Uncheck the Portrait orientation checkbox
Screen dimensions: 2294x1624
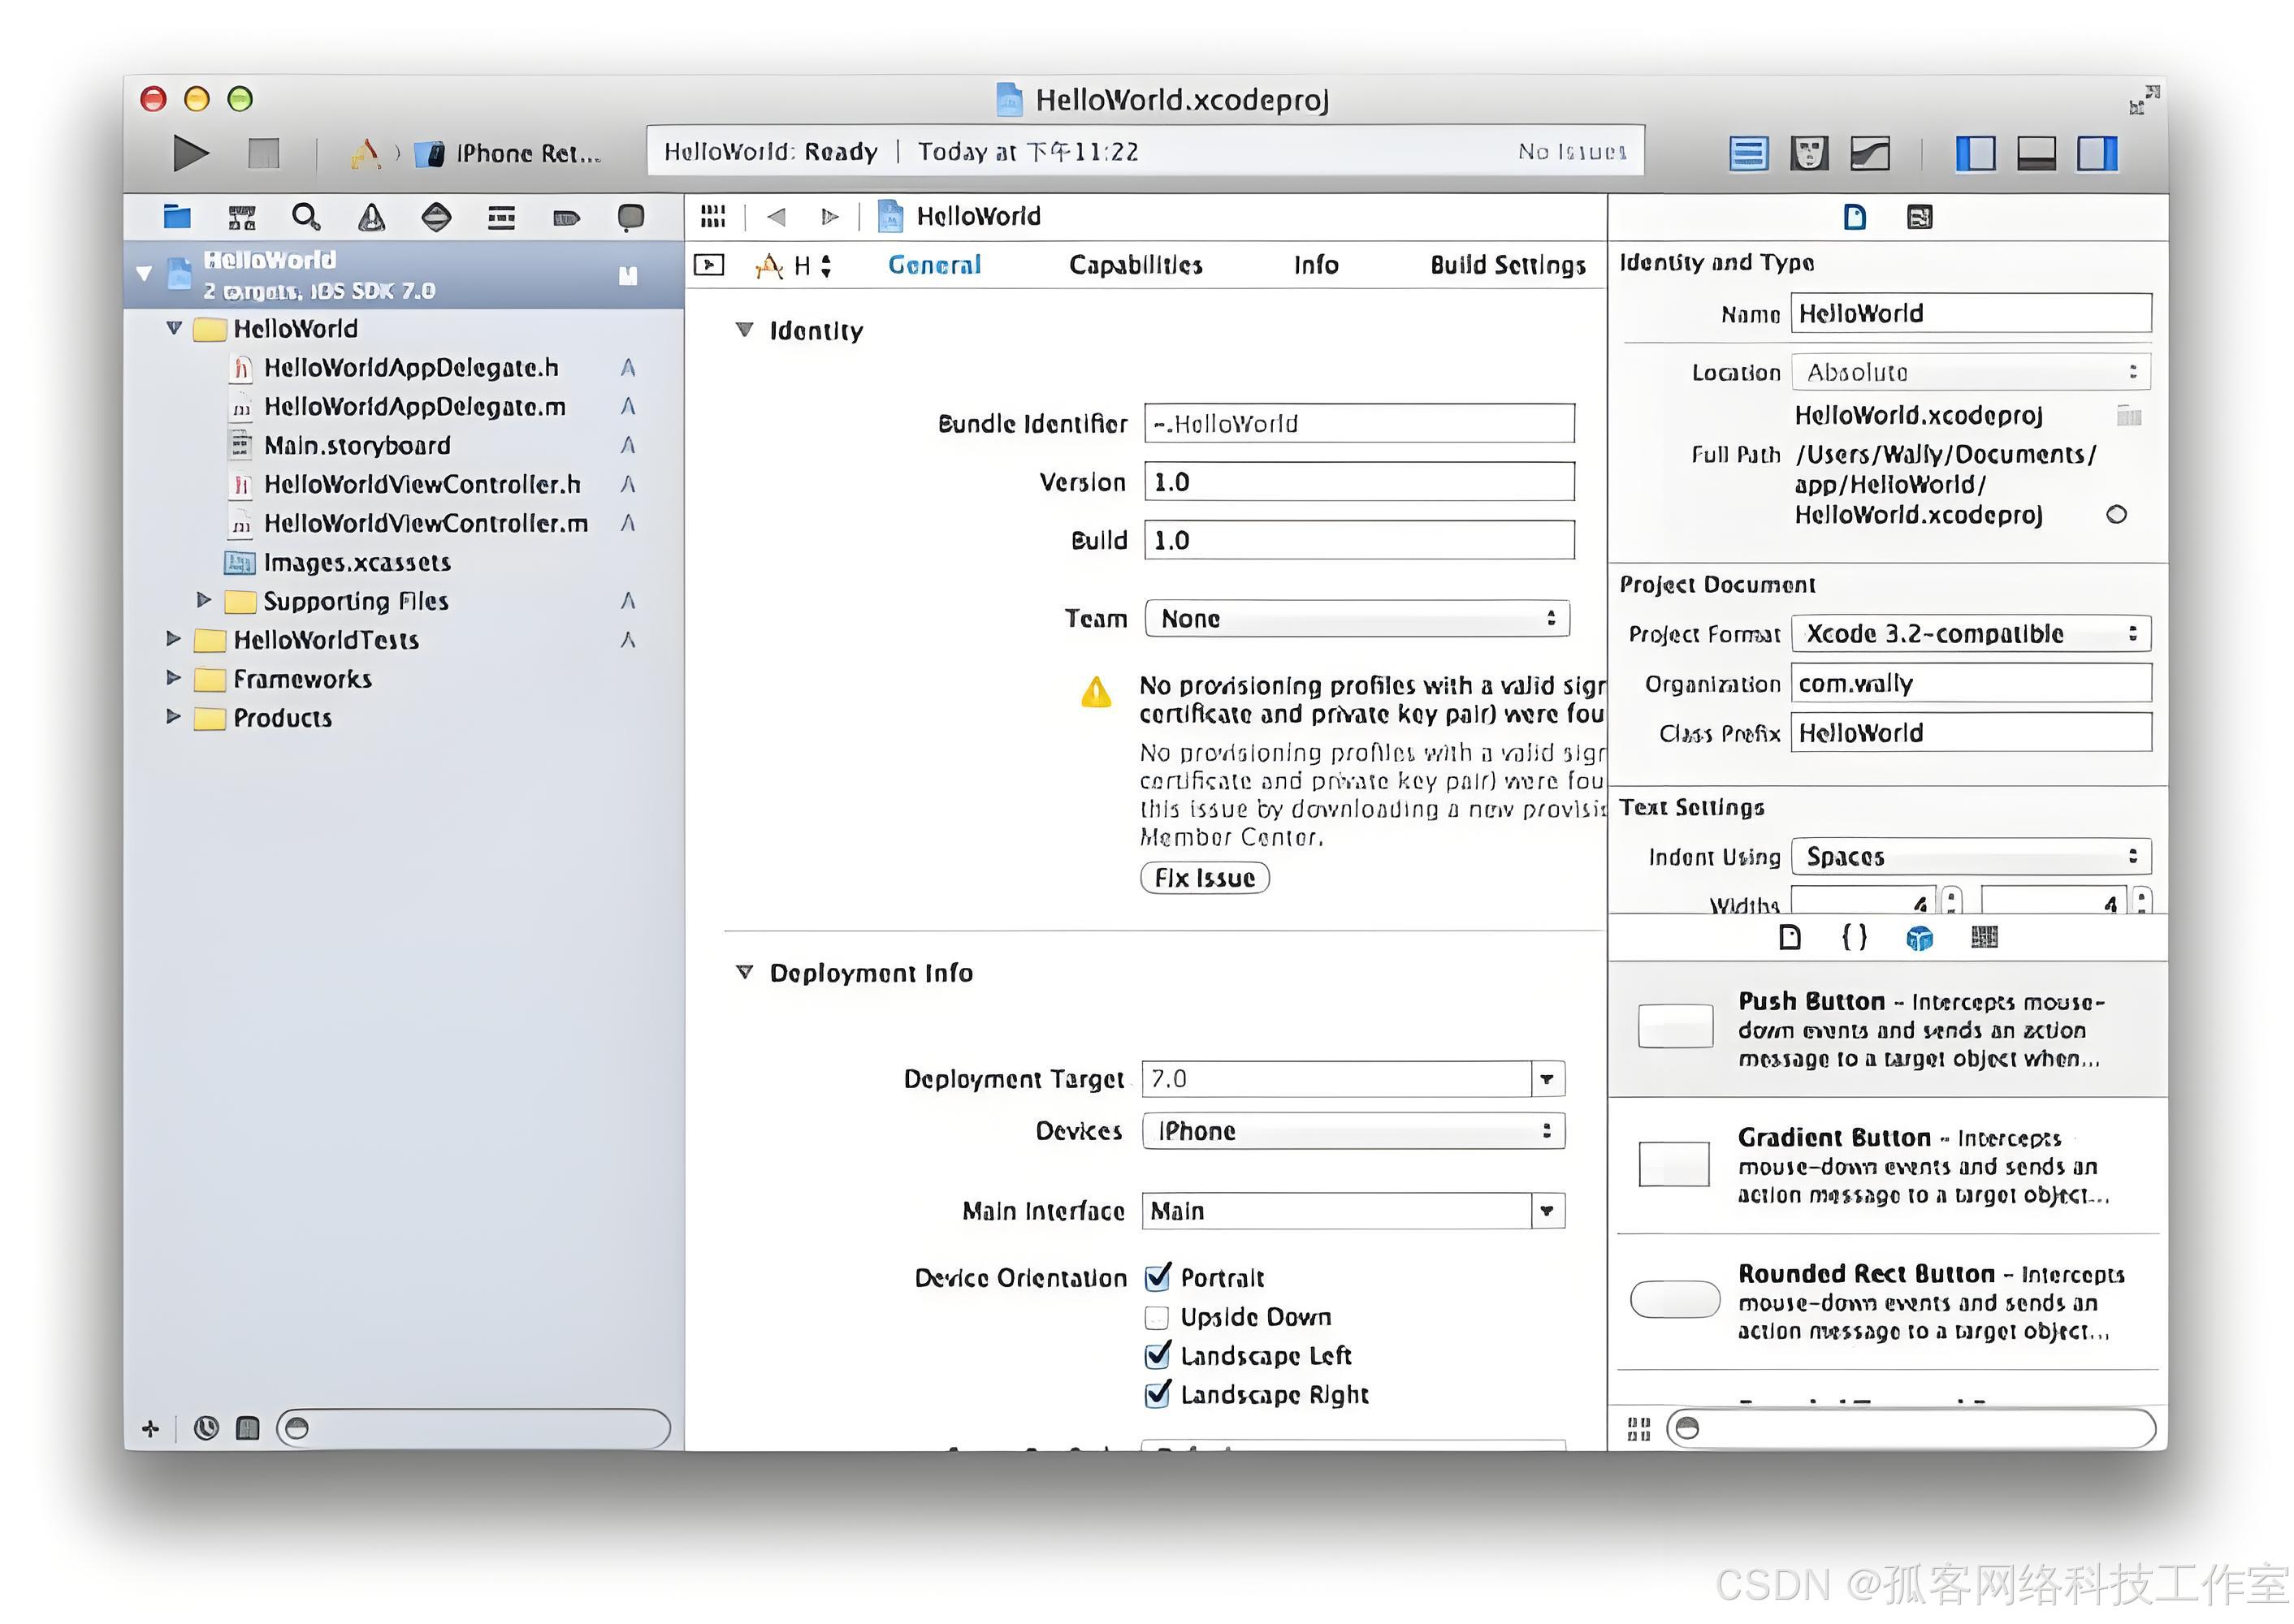pyautogui.click(x=1158, y=1277)
